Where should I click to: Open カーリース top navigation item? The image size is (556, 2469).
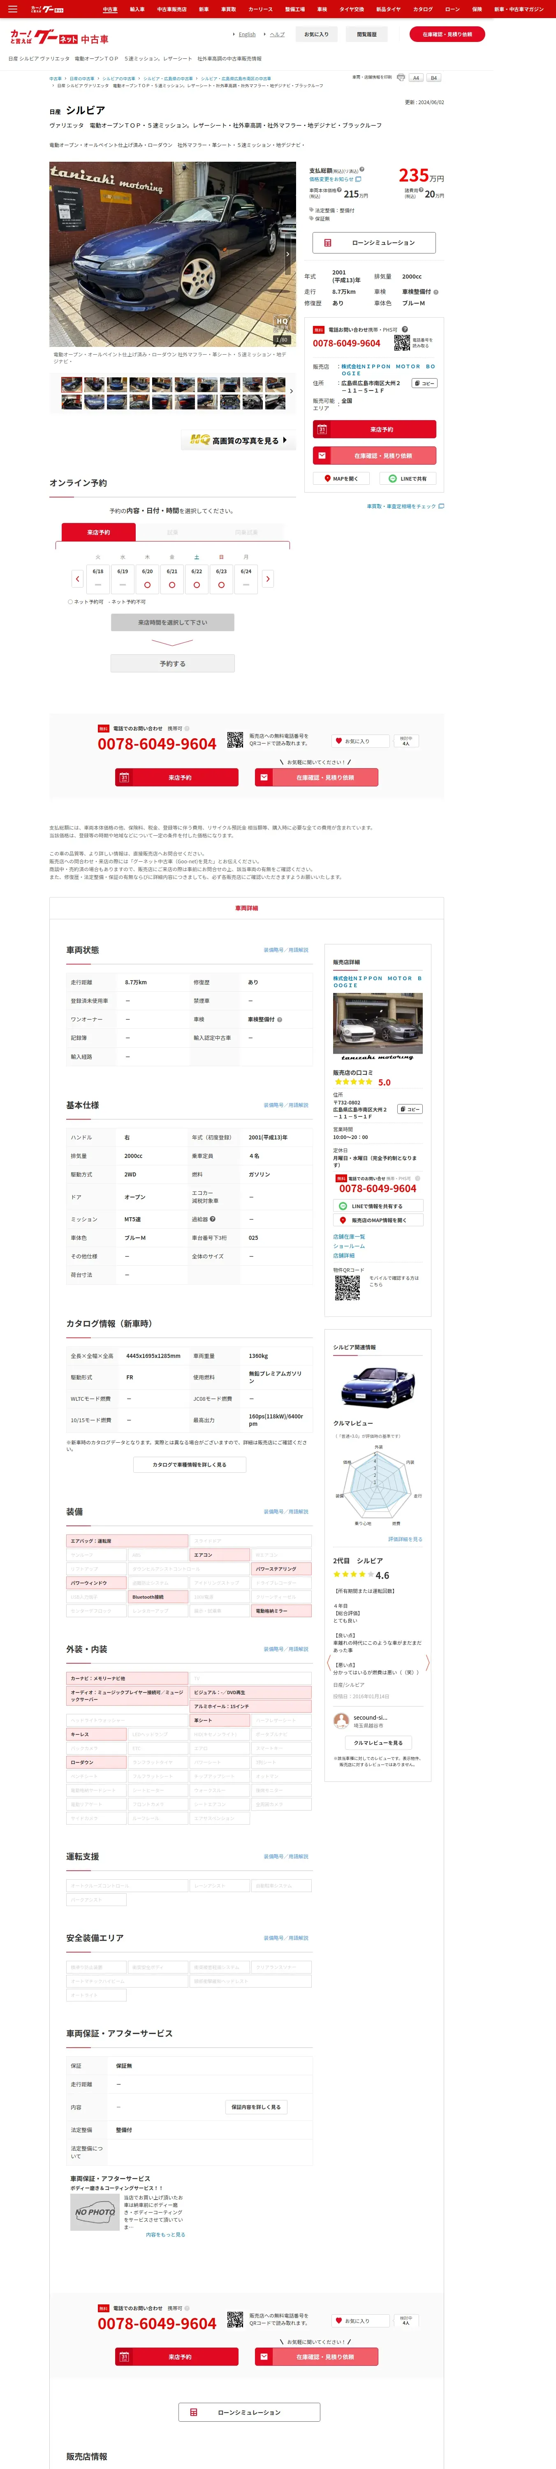261,9
